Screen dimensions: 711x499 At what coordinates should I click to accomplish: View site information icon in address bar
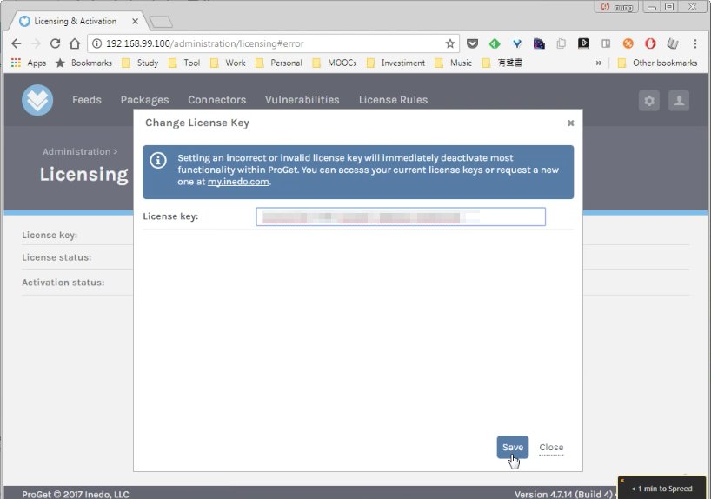point(96,43)
